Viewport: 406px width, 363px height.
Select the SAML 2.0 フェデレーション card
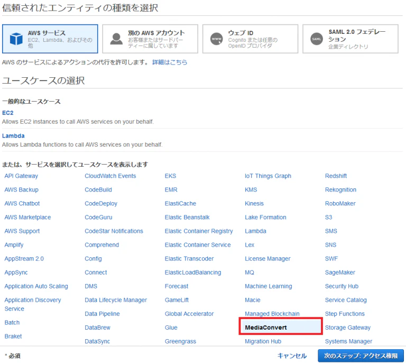tap(350, 39)
